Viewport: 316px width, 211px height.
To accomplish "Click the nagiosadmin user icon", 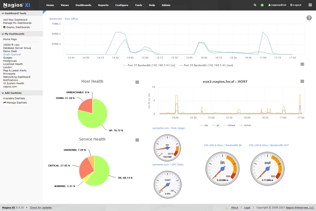I will tap(269, 5).
